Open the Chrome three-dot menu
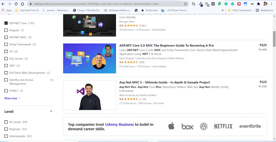 [x=272, y=4]
